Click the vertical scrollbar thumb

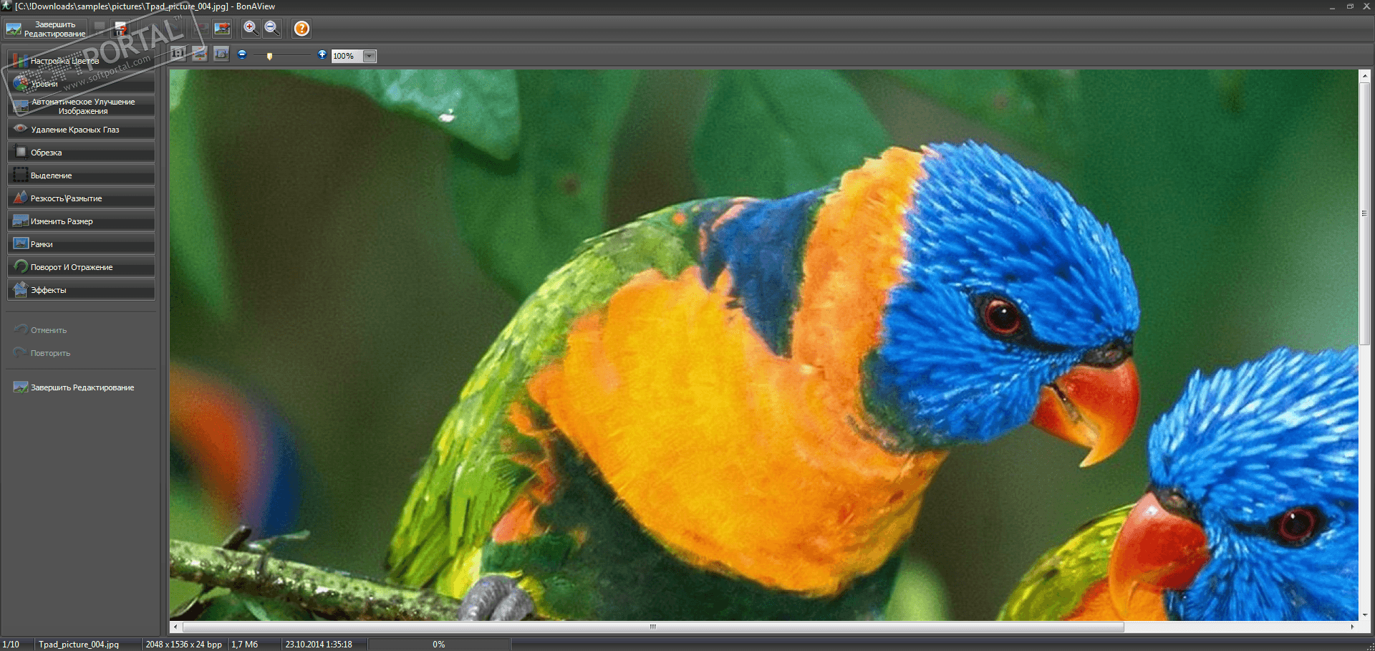click(x=1364, y=213)
